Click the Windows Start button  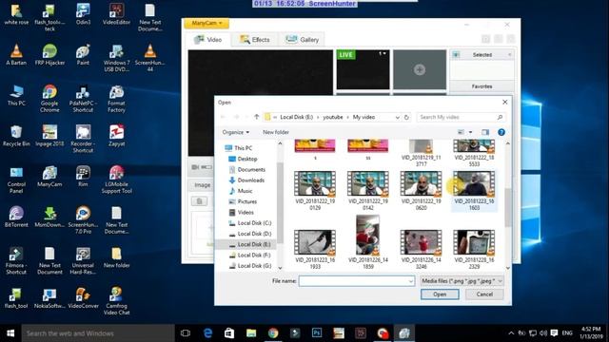tap(10, 333)
